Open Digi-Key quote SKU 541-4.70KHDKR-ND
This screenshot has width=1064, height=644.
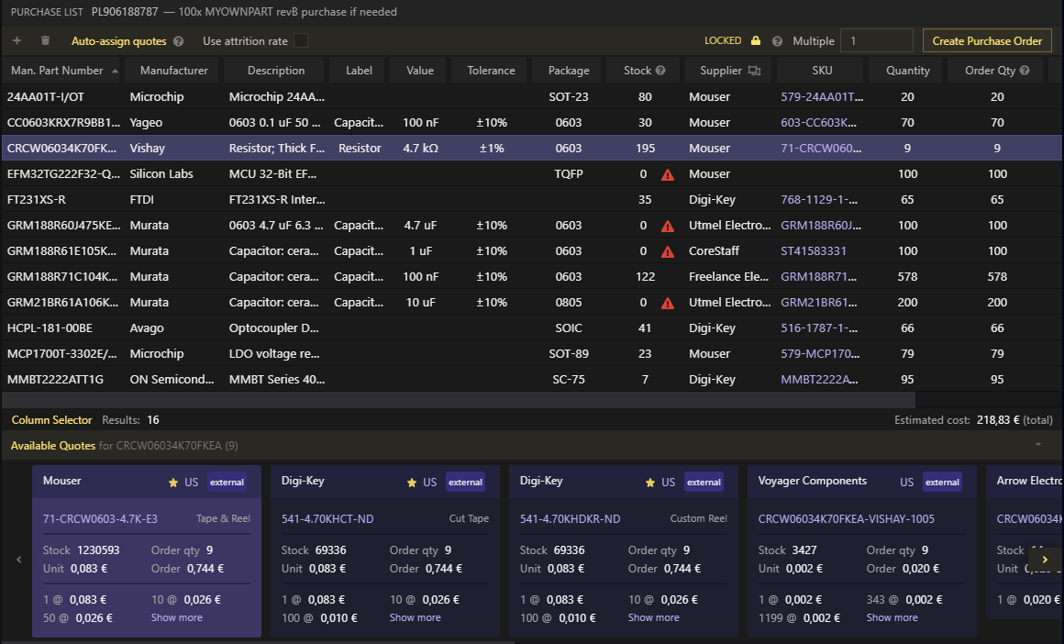tap(570, 519)
